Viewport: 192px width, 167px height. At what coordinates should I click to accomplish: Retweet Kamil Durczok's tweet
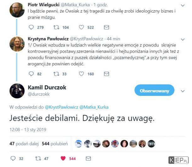(38, 159)
